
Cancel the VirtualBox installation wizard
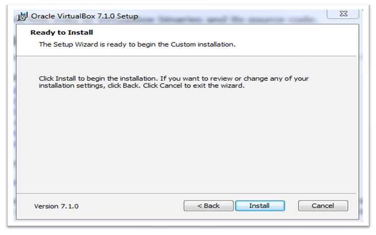323,206
